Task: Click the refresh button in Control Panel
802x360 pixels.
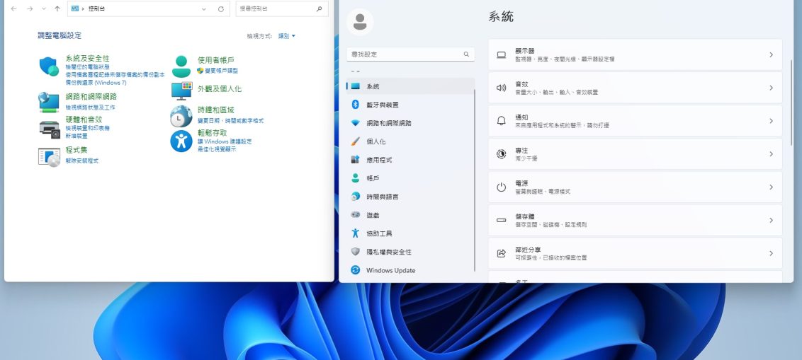Action: click(221, 9)
